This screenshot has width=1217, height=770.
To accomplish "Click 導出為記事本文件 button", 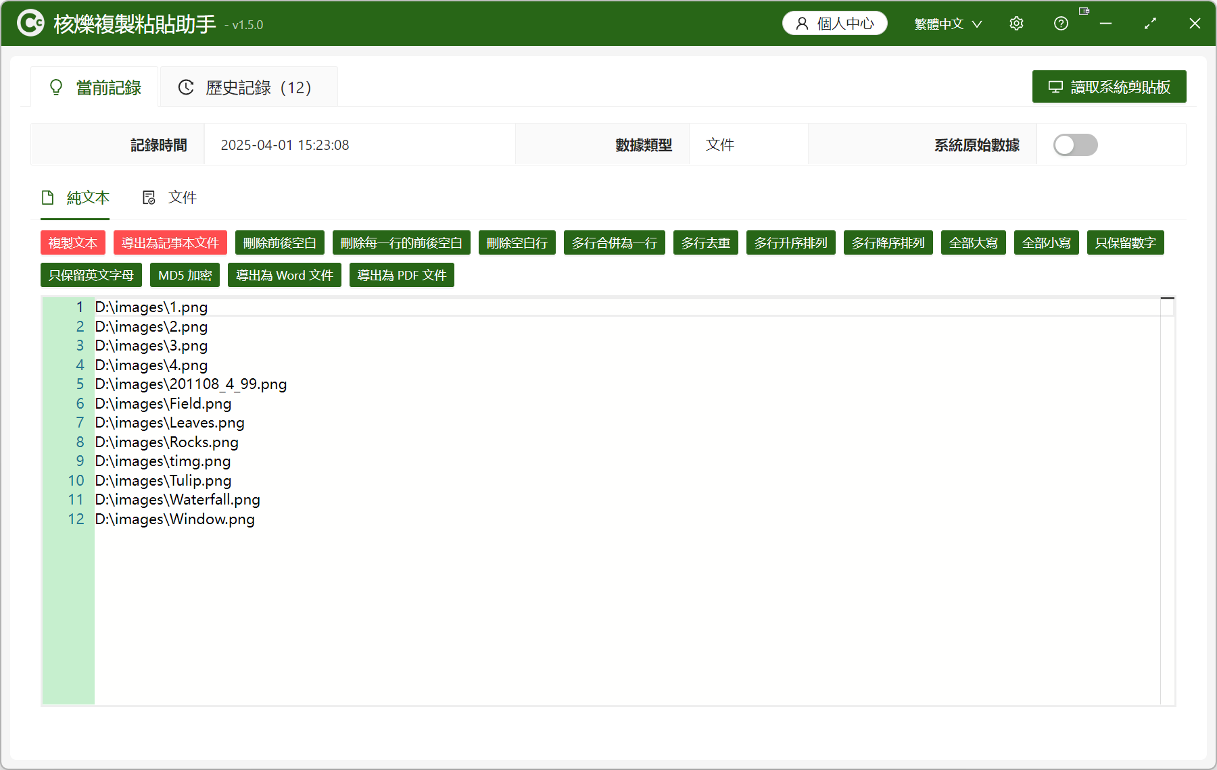I will coord(170,242).
